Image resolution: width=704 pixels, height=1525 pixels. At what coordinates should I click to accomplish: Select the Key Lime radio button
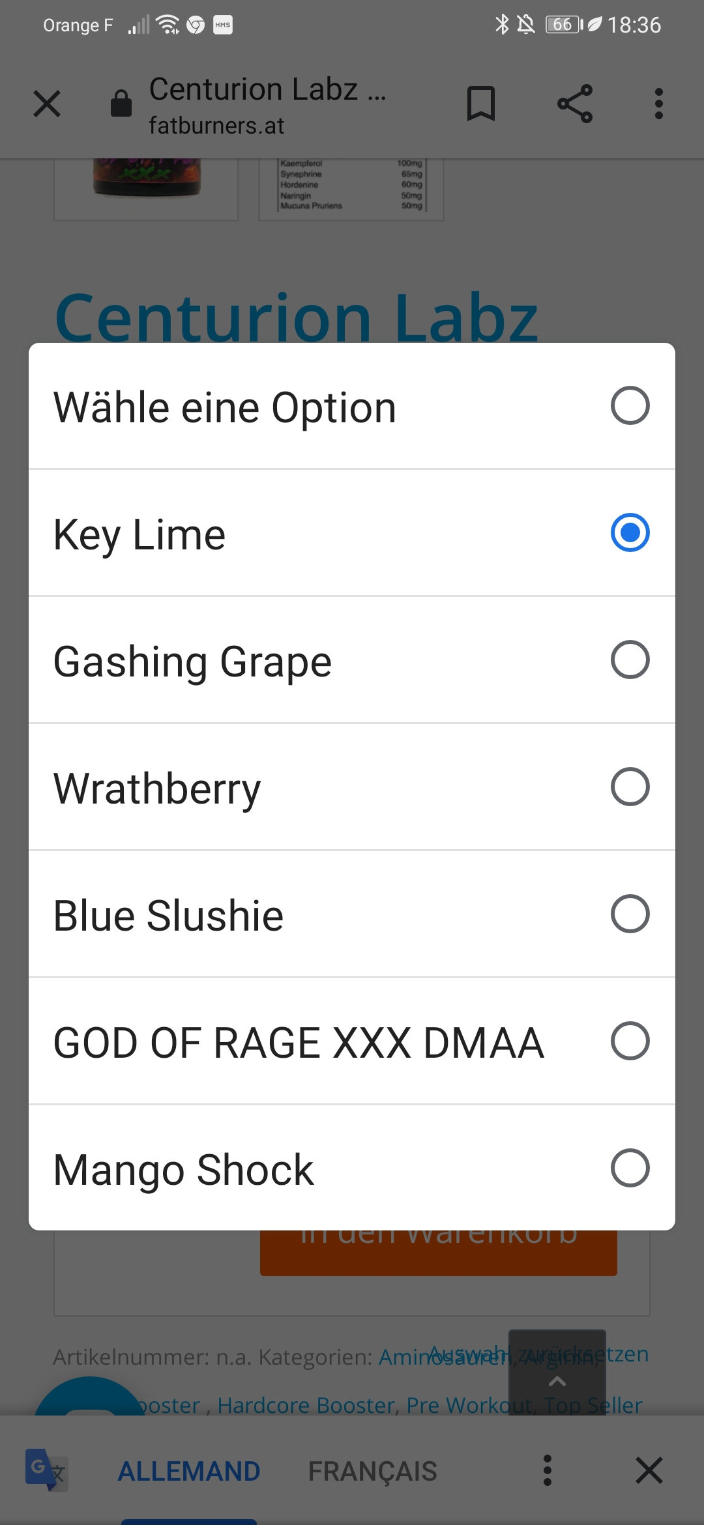pyautogui.click(x=630, y=532)
